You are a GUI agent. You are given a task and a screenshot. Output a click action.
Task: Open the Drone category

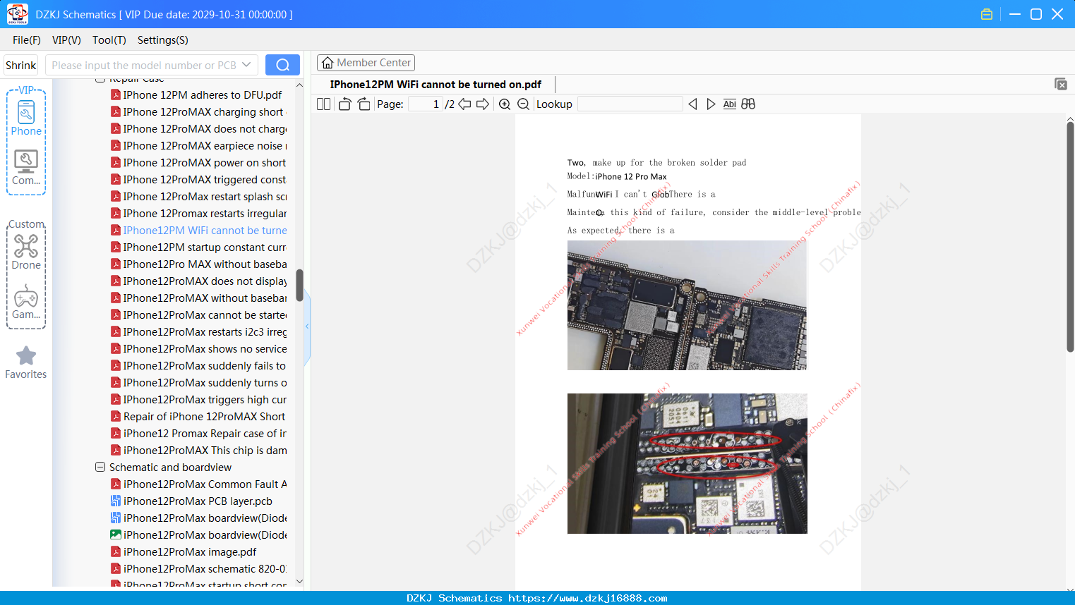click(26, 252)
